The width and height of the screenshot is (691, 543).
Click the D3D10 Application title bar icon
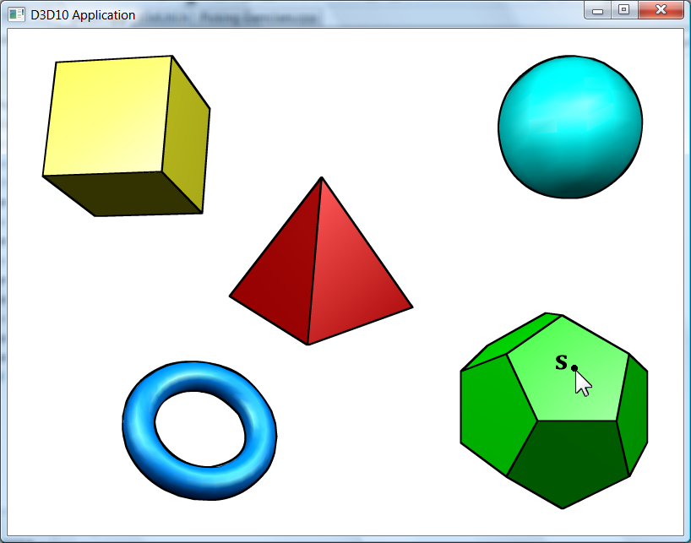16,14
